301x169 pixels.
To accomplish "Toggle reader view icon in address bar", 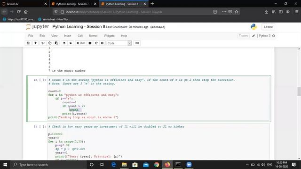I will pos(215,12).
